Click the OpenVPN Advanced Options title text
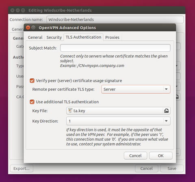 (67, 28)
